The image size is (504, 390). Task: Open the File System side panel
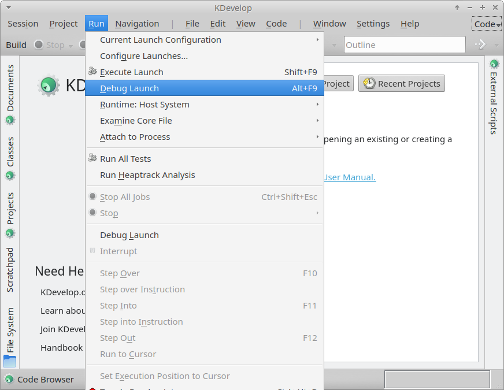tap(10, 337)
